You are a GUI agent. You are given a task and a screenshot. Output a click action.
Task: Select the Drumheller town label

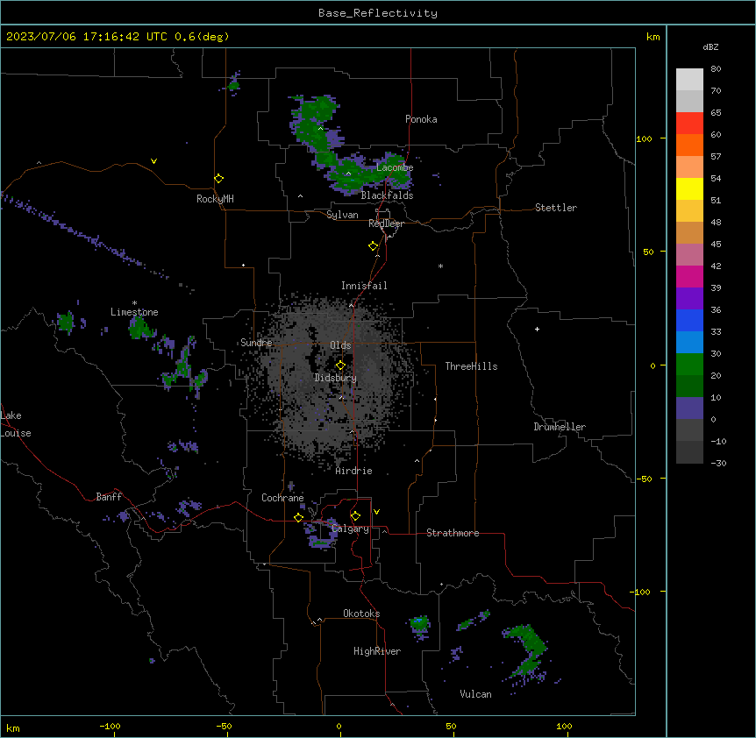pyautogui.click(x=560, y=427)
